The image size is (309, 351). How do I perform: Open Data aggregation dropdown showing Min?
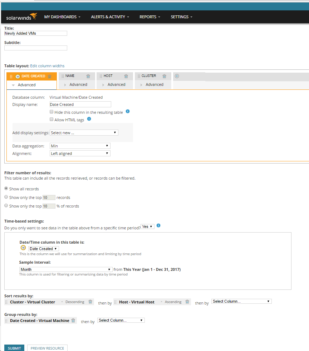point(80,146)
